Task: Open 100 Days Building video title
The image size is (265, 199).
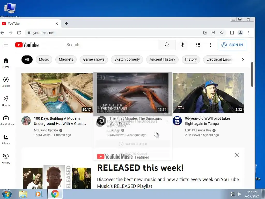Action: pyautogui.click(x=60, y=121)
